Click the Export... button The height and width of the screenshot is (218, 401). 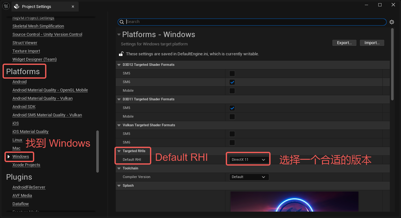[x=344, y=43]
